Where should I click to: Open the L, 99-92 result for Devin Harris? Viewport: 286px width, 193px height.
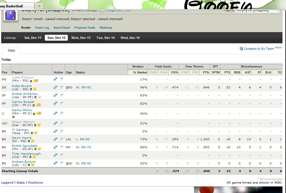(83, 139)
